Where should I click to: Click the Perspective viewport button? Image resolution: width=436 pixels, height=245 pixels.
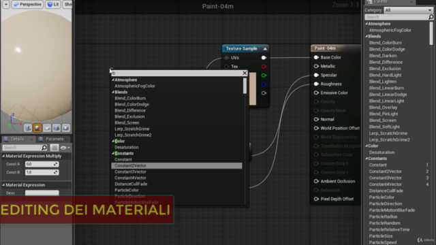point(27,5)
